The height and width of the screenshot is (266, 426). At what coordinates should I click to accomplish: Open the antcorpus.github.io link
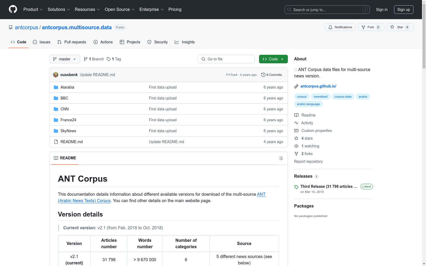point(318,86)
